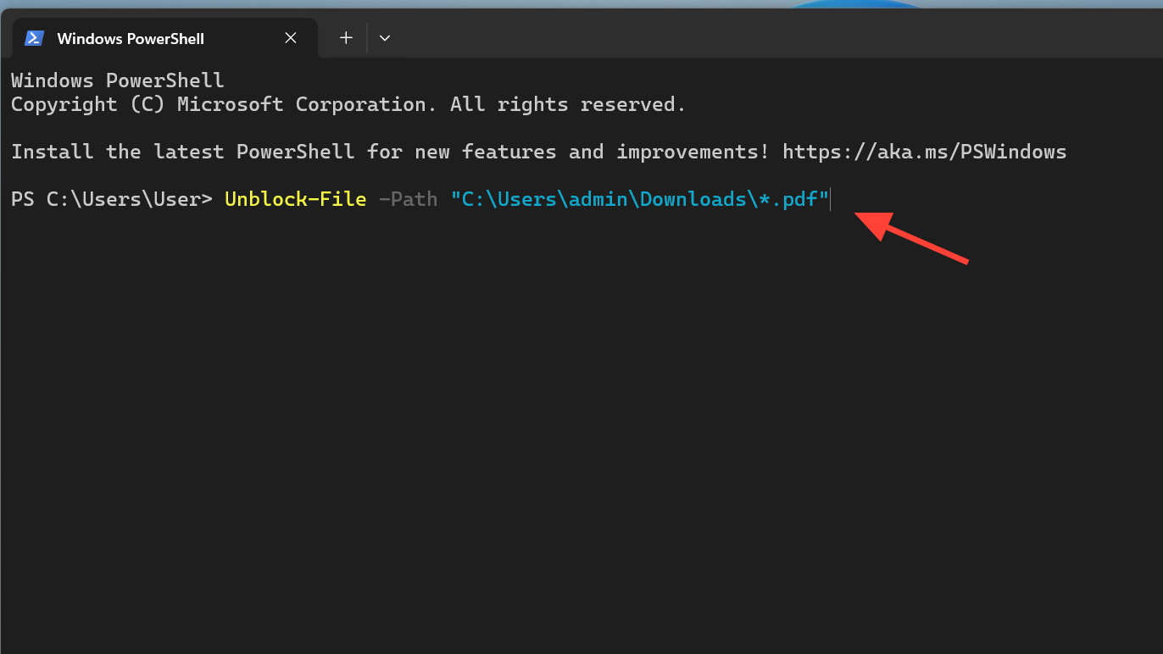
Task: Close the Windows PowerShell tab
Action: pos(291,38)
